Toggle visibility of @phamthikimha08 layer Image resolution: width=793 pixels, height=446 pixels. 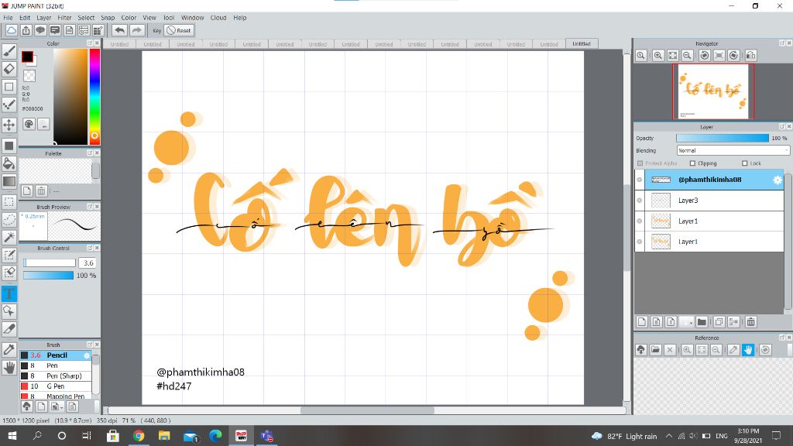[639, 180]
